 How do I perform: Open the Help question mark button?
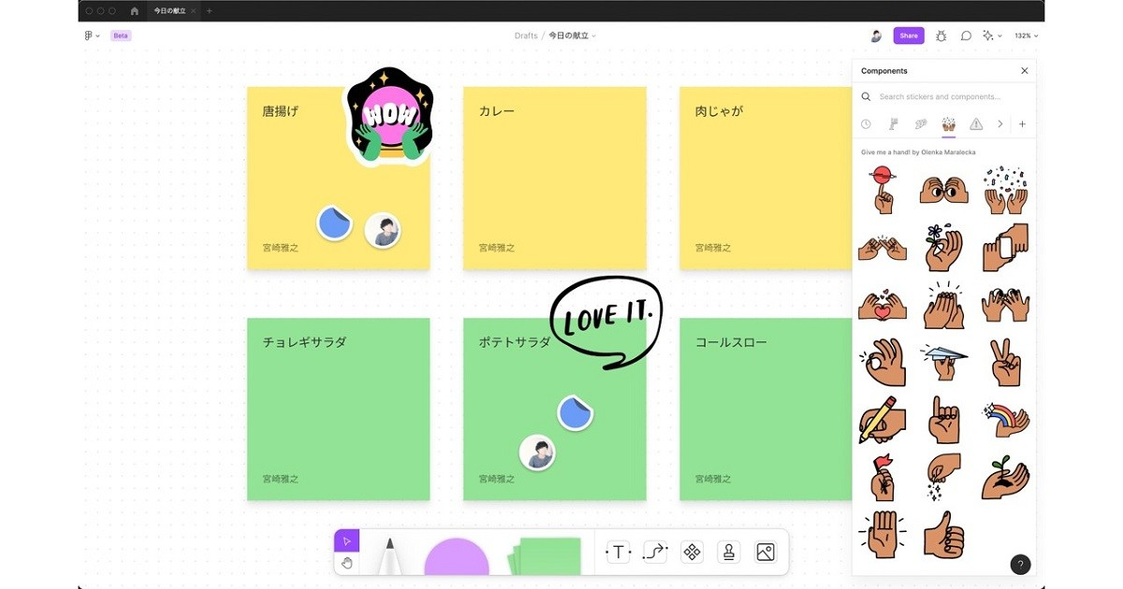(x=1020, y=564)
